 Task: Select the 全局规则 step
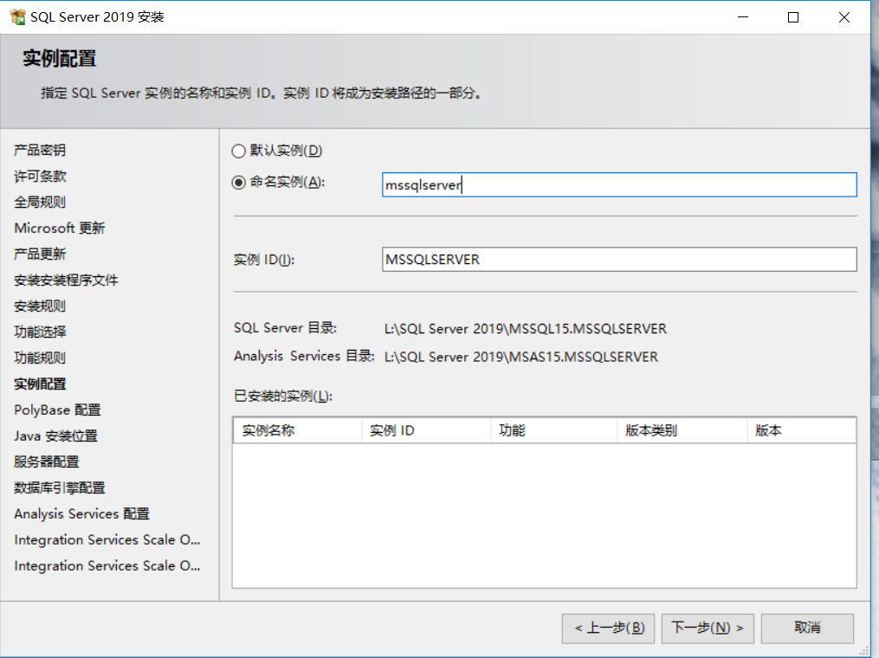(x=40, y=202)
